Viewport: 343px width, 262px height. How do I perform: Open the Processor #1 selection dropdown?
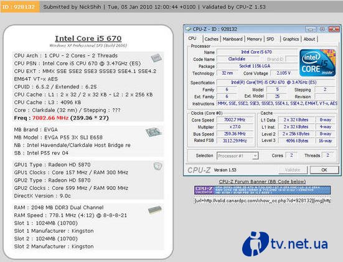tap(238, 156)
